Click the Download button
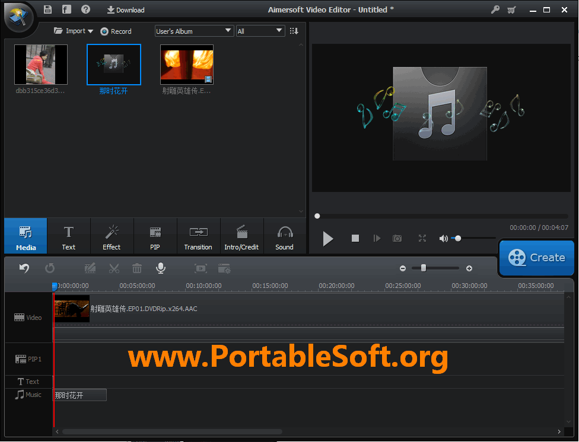Image resolution: width=579 pixels, height=442 pixels. 126,10
